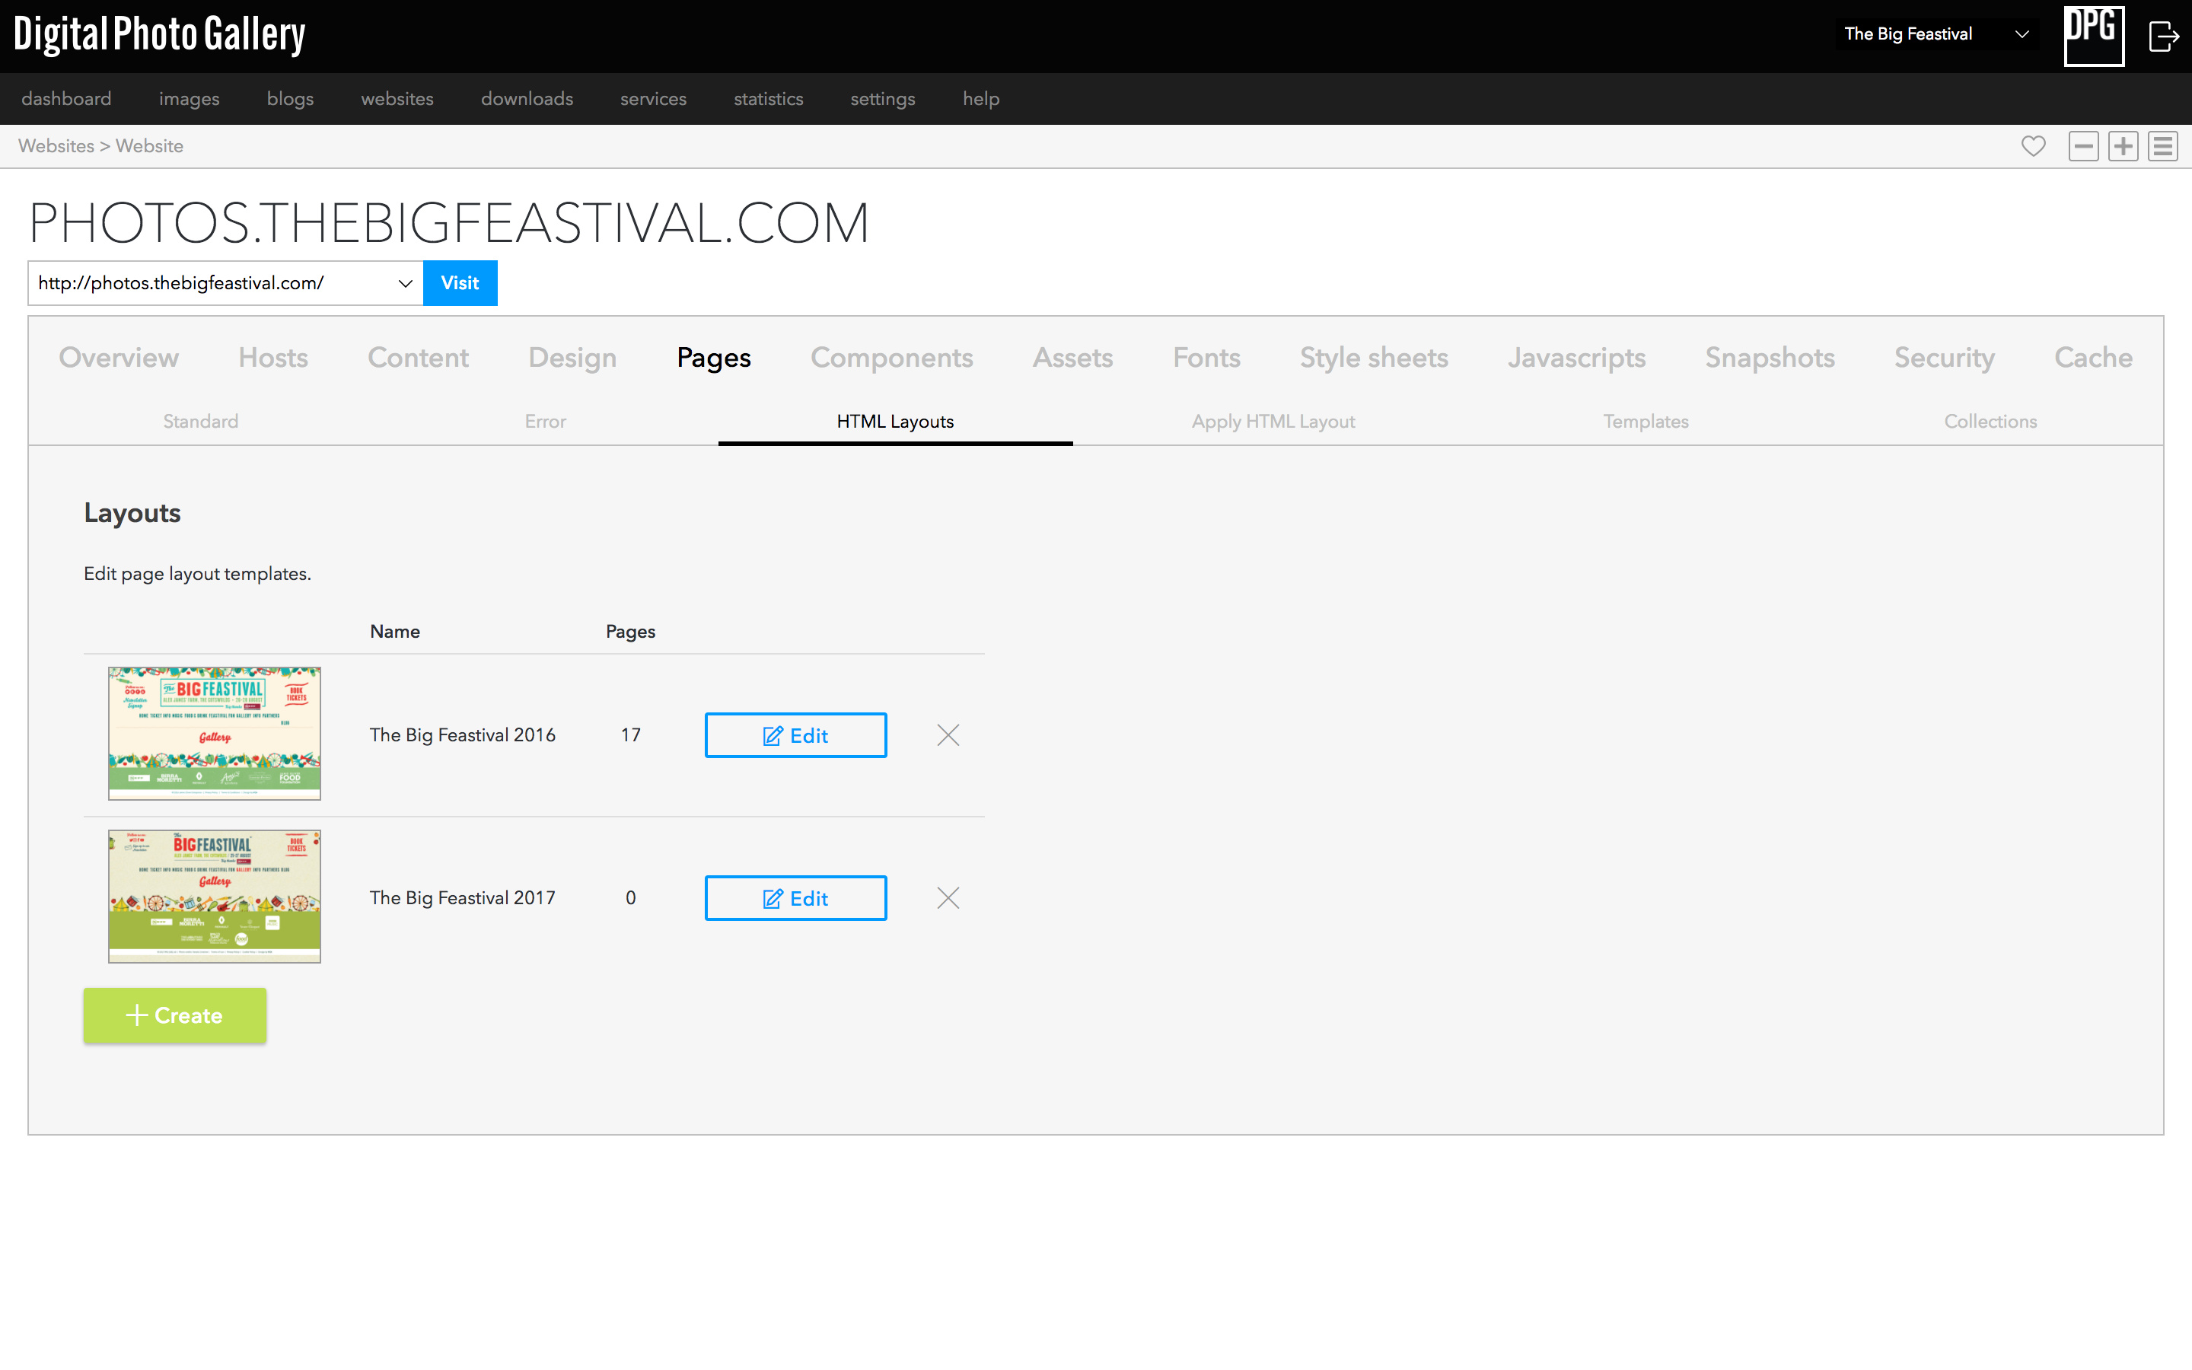The width and height of the screenshot is (2192, 1370).
Task: Click the plus expand icon in breadcrumb bar
Action: [x=2122, y=146]
